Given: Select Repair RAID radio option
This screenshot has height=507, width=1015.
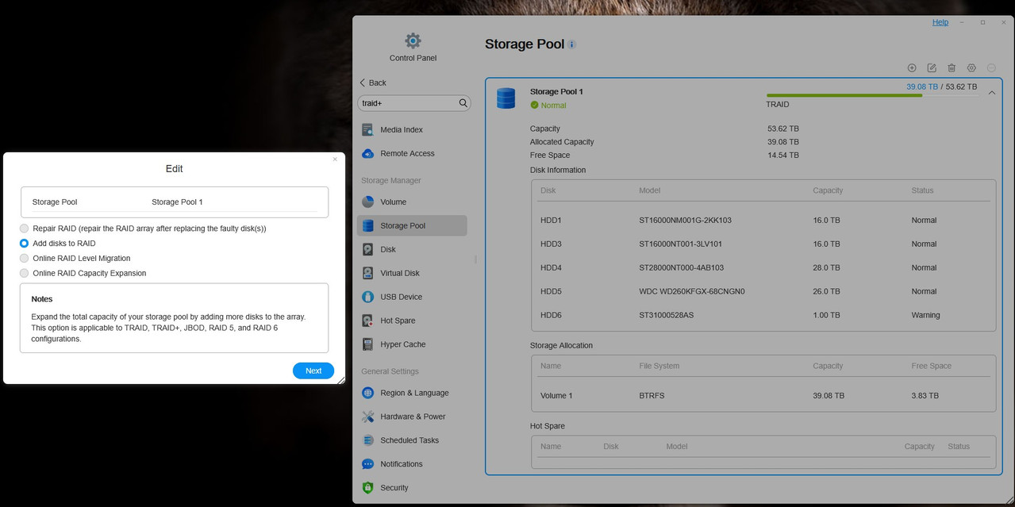Looking at the screenshot, I should [x=25, y=229].
